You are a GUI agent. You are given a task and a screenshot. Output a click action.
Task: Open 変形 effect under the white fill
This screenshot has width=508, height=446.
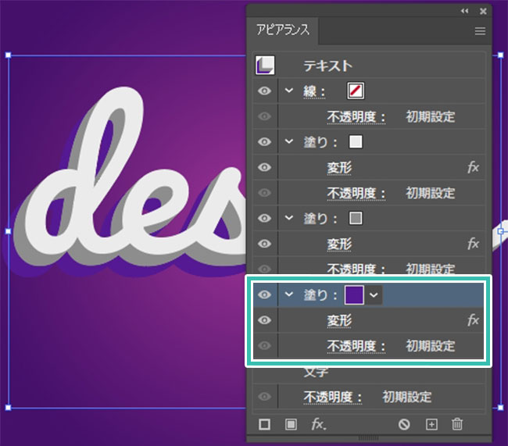point(339,168)
